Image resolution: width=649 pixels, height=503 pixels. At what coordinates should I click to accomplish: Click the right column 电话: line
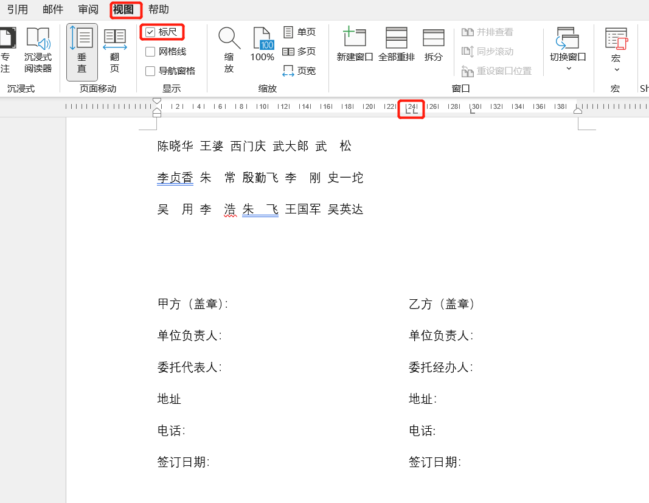423,431
